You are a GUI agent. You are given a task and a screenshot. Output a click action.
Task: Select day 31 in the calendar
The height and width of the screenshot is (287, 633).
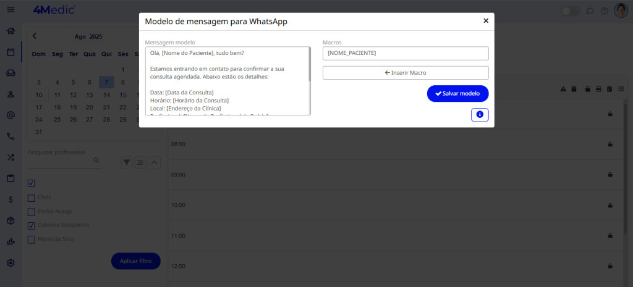(x=39, y=132)
